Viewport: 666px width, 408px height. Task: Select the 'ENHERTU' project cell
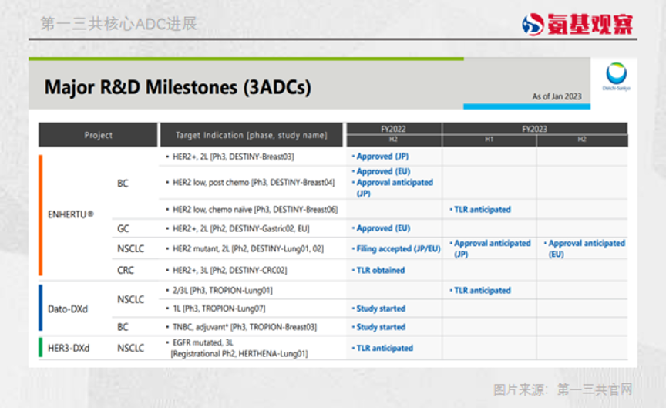[x=70, y=214]
